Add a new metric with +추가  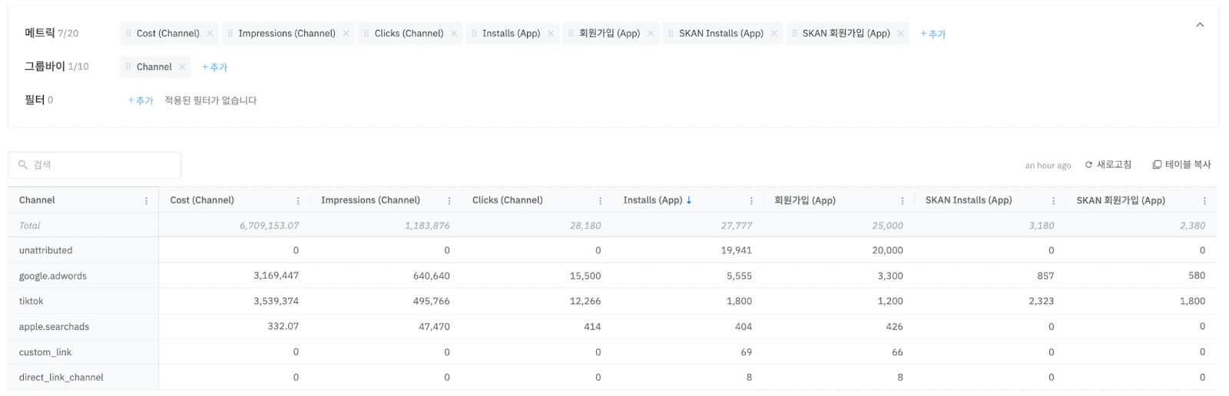933,35
